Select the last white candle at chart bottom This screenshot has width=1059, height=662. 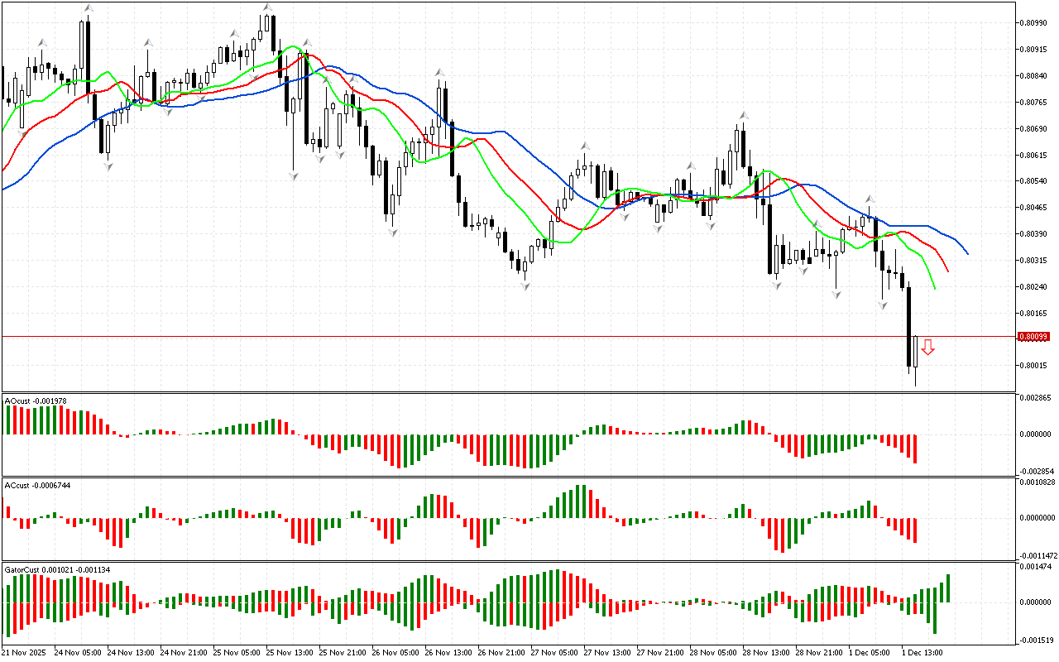[915, 360]
